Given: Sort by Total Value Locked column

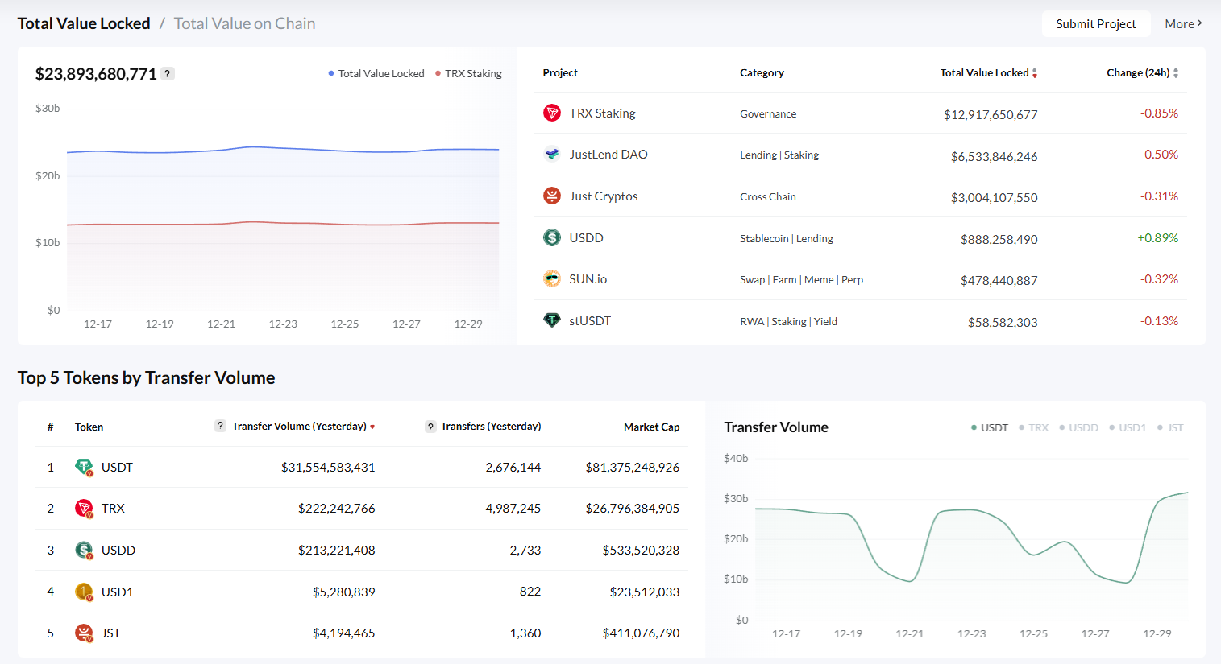Looking at the screenshot, I should click(x=988, y=72).
